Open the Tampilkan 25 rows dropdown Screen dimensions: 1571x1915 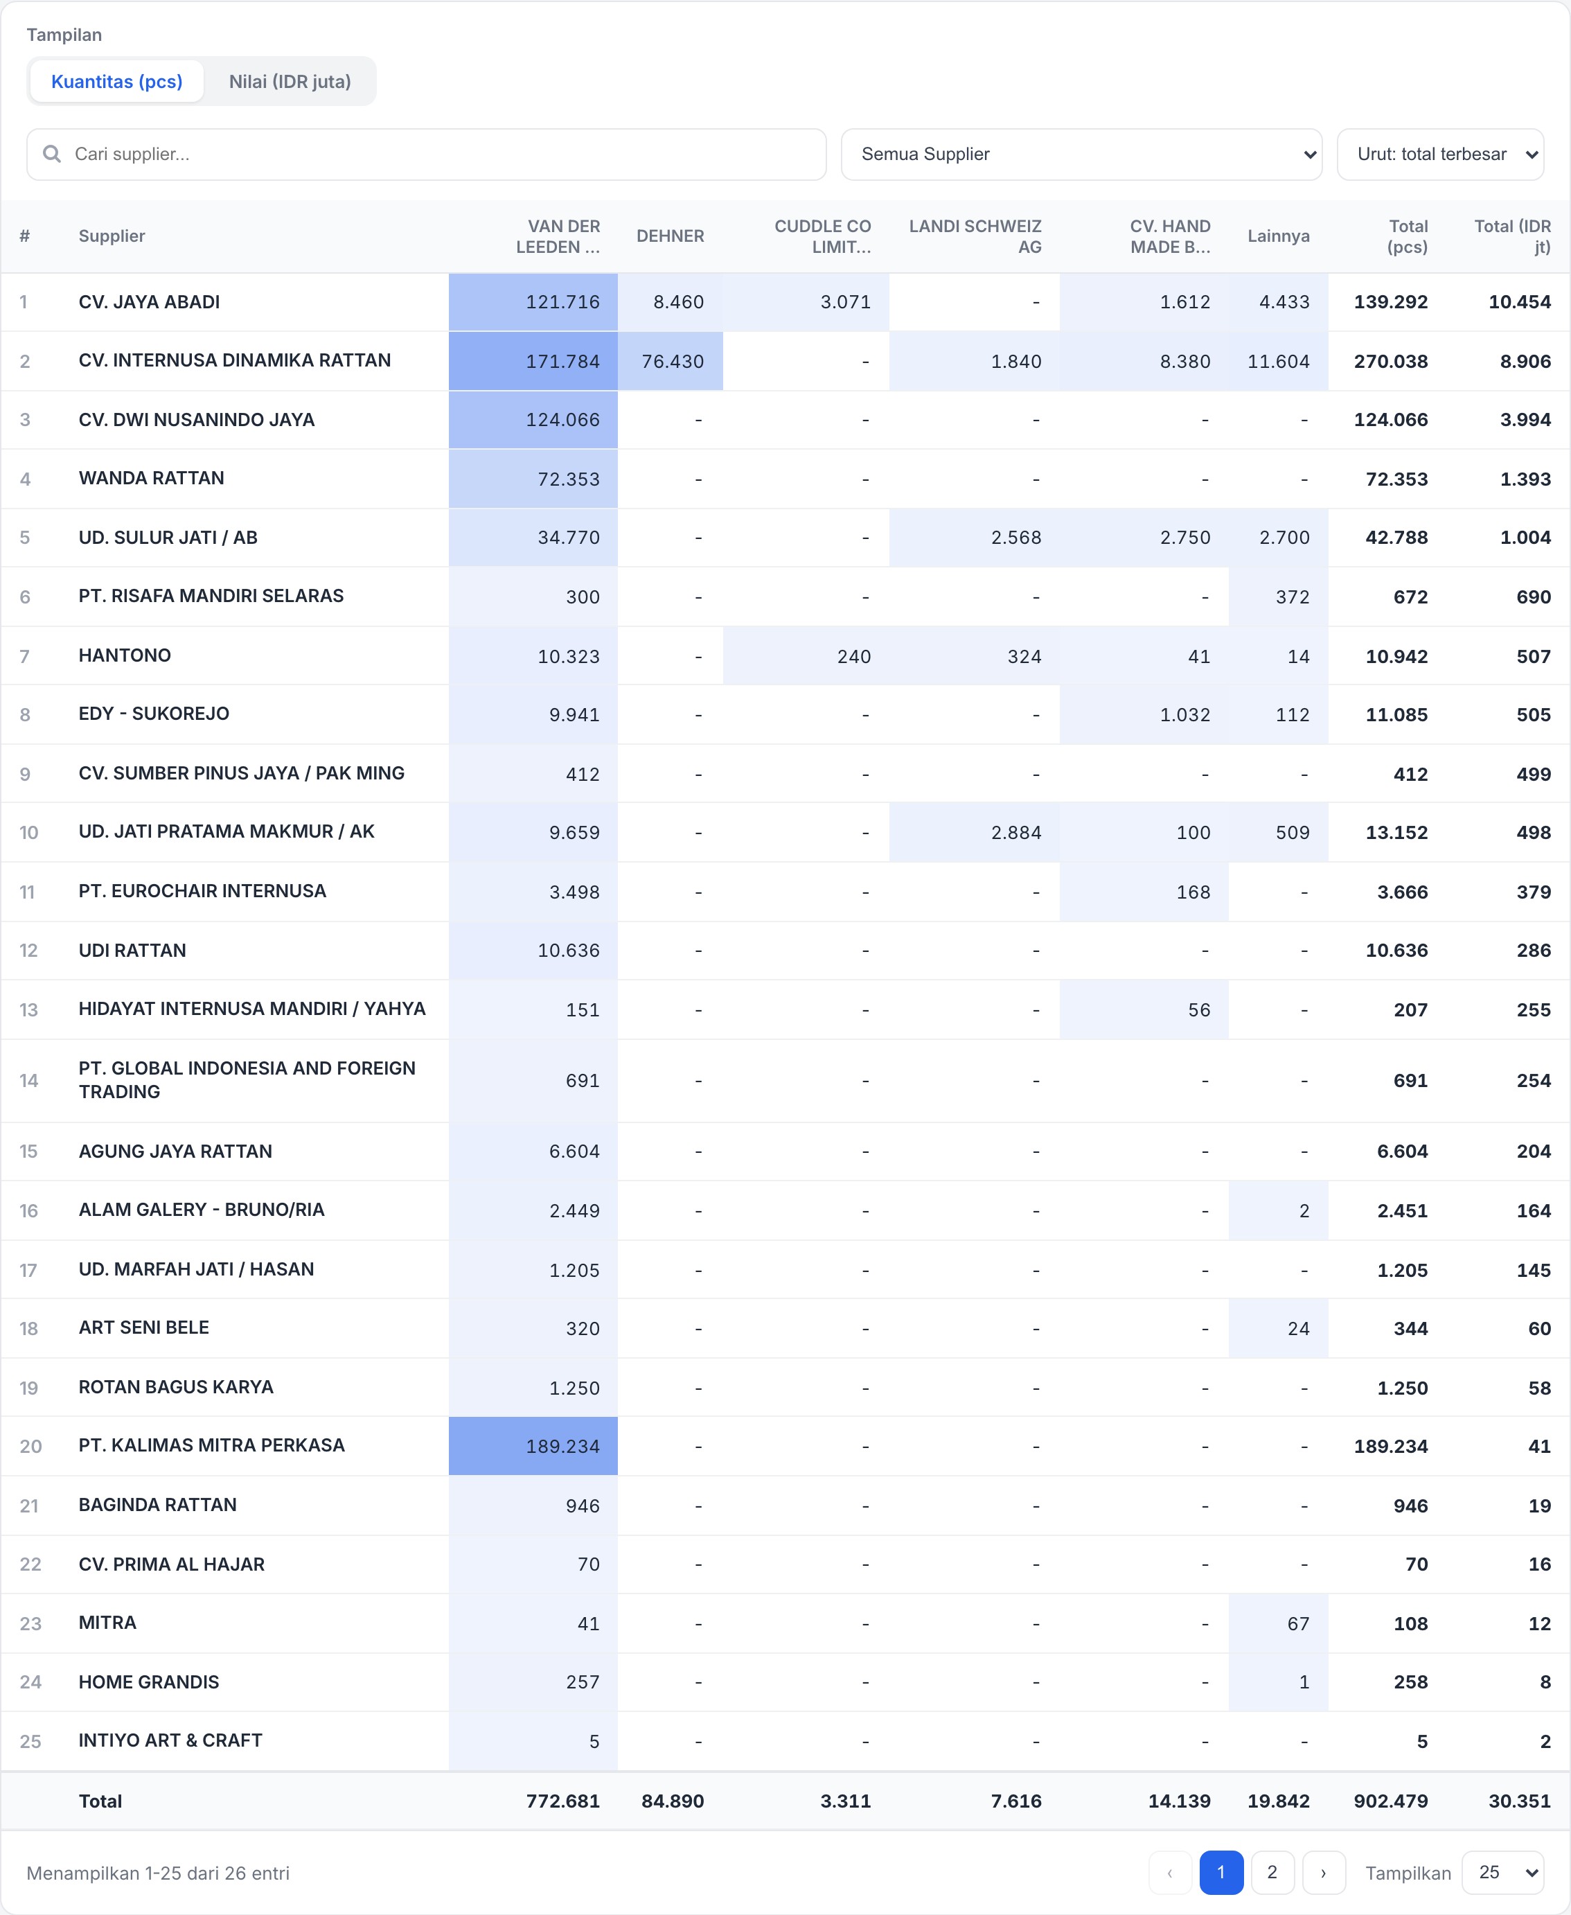(x=1502, y=1873)
